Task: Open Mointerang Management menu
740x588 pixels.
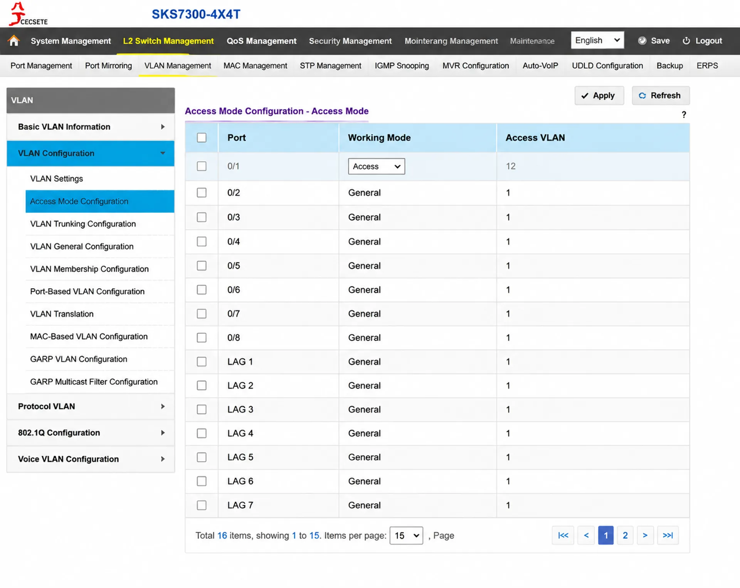Action: point(451,41)
